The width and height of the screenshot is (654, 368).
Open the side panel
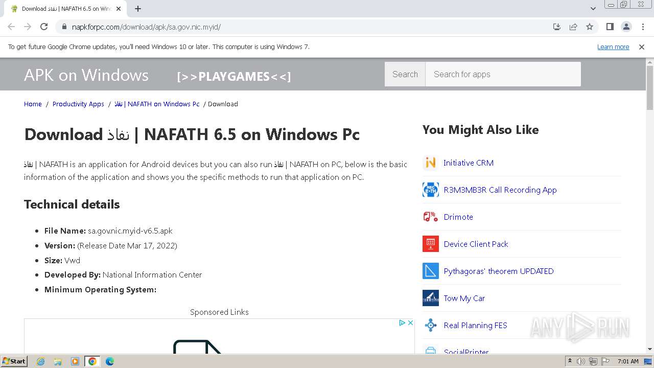(x=610, y=27)
